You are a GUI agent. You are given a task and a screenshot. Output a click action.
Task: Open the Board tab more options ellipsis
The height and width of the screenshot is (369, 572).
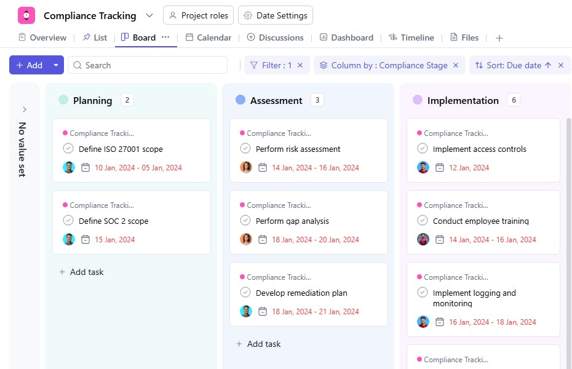pos(165,38)
